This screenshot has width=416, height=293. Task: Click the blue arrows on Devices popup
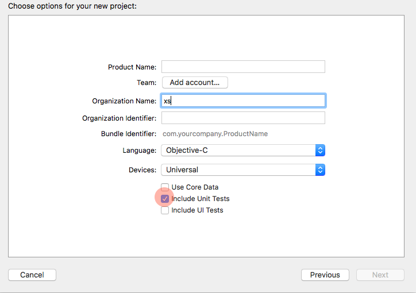(321, 170)
